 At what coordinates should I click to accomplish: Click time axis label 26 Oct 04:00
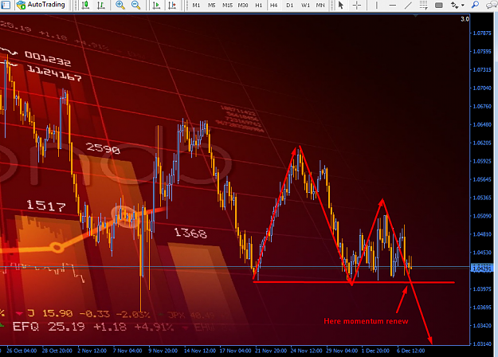pos(22,351)
